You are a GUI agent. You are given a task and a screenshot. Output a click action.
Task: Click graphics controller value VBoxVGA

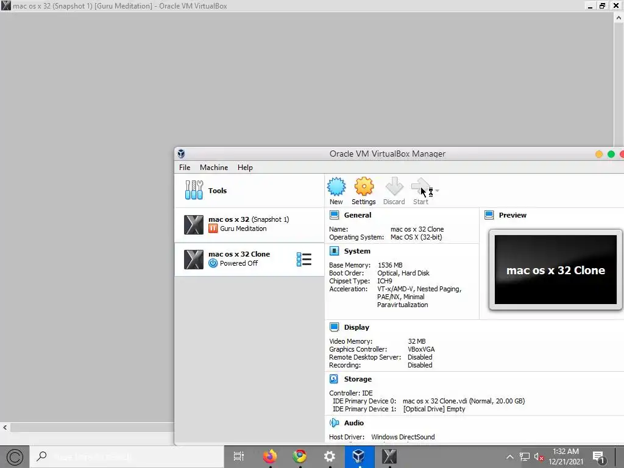click(x=421, y=349)
